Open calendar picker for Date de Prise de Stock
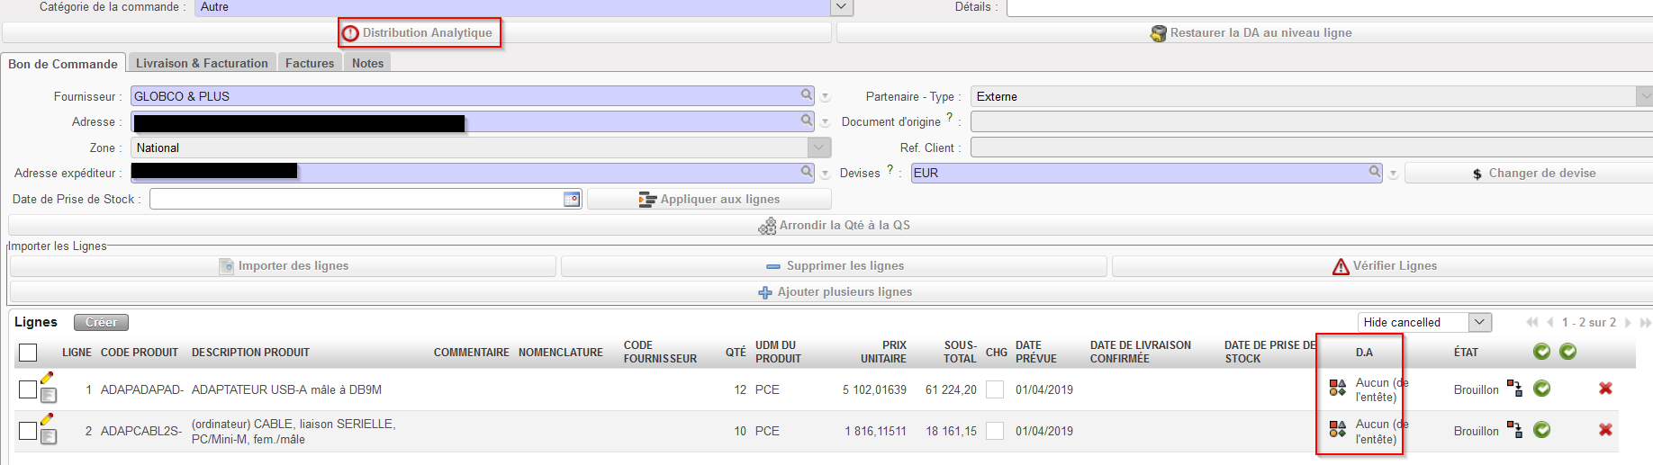The height and width of the screenshot is (465, 1653). pos(572,199)
